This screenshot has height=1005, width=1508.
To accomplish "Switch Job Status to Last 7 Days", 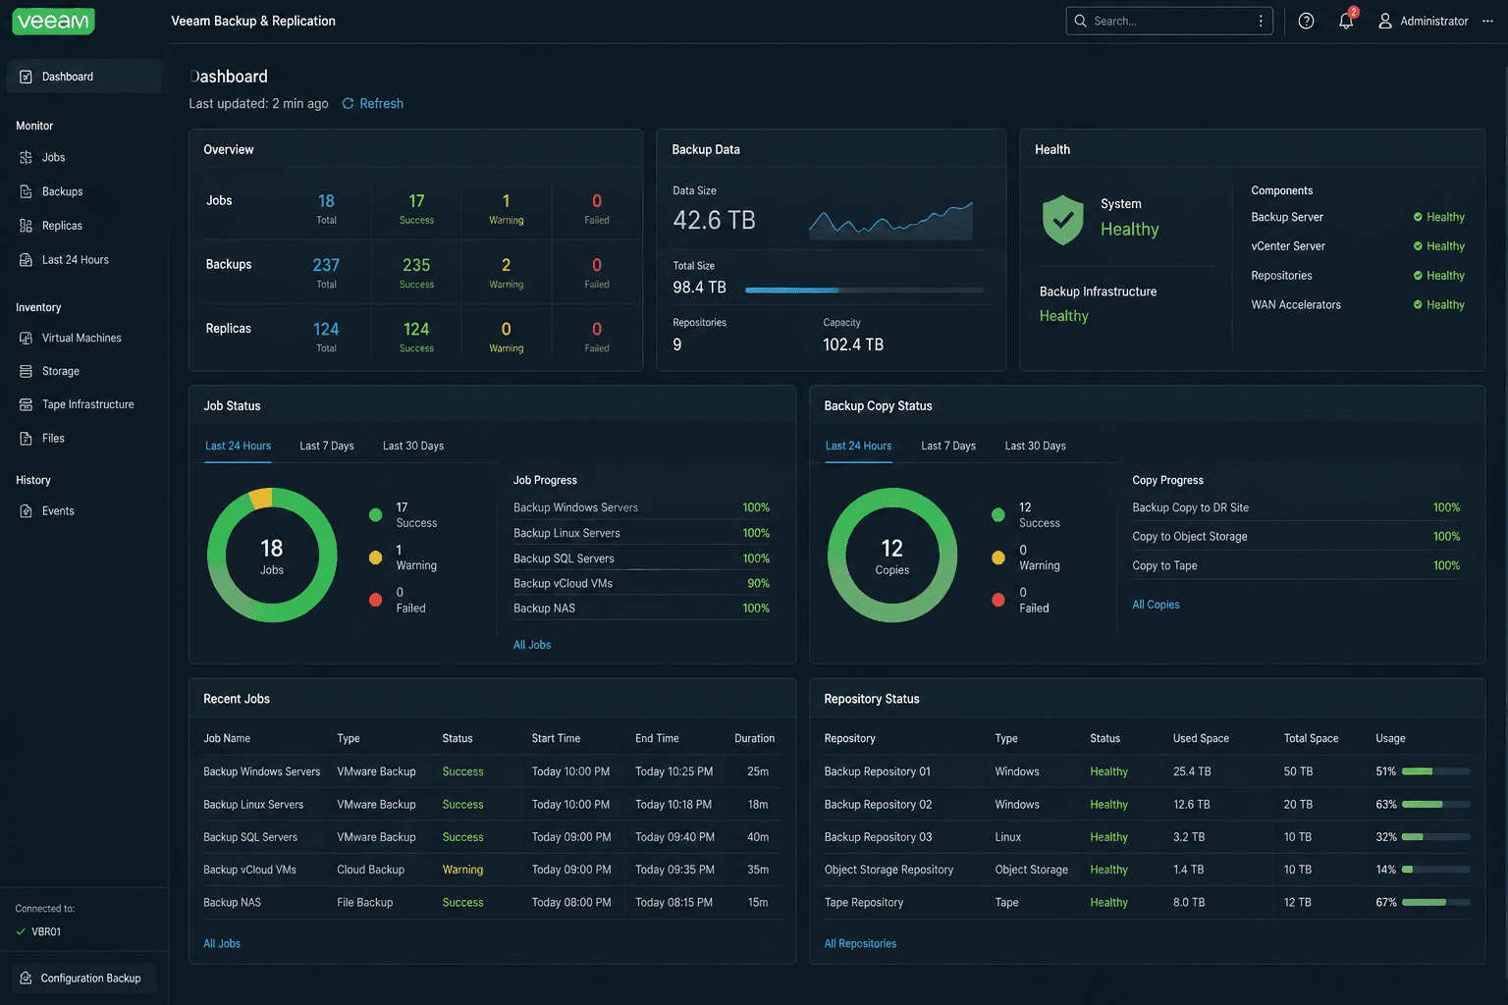I will [327, 447].
